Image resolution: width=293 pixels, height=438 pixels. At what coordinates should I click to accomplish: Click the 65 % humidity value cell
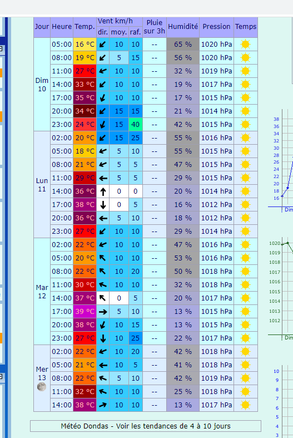coord(183,45)
